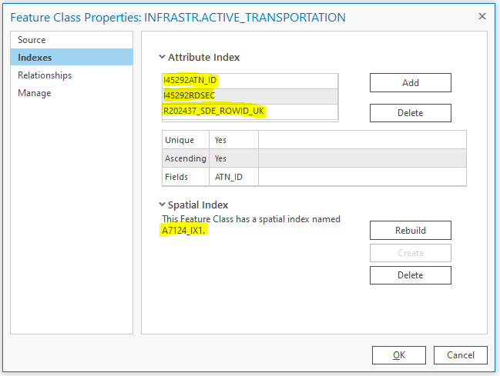Select the I45292RDSEC index entry
500x376 pixels.
point(189,95)
